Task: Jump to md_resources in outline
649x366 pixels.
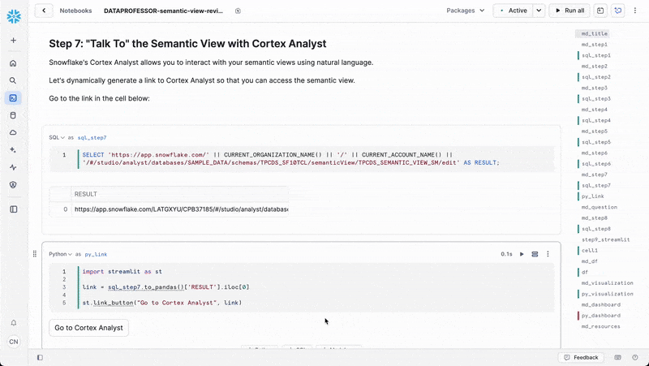Action: click(600, 326)
